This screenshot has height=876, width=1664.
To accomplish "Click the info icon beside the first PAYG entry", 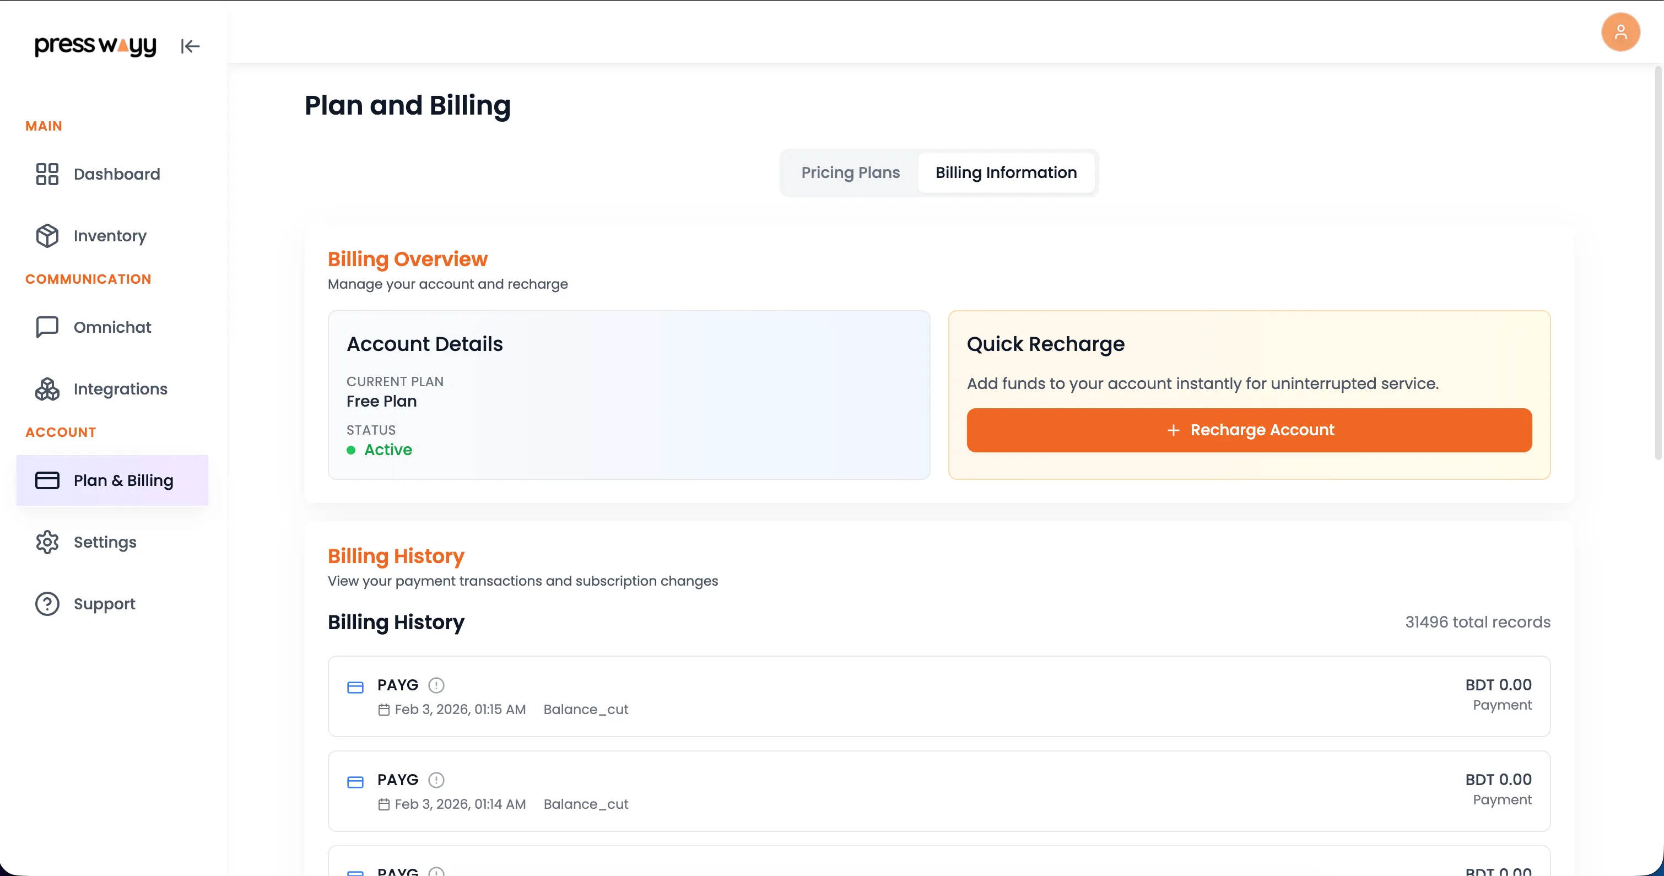I will point(437,685).
